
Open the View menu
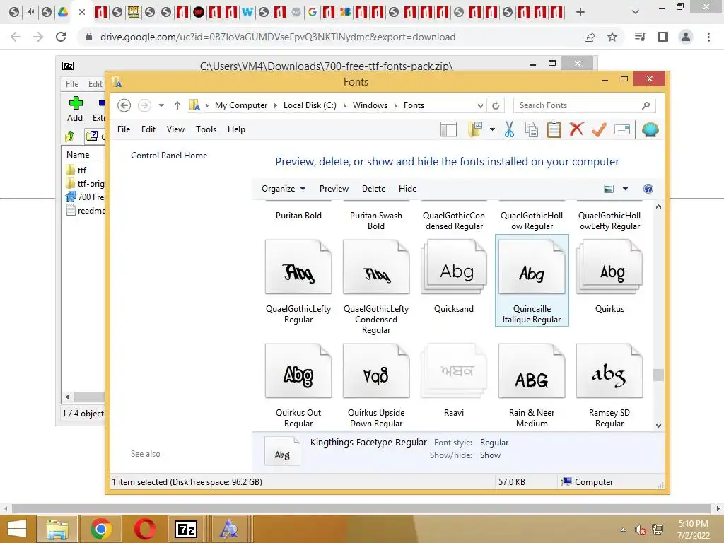pyautogui.click(x=175, y=129)
